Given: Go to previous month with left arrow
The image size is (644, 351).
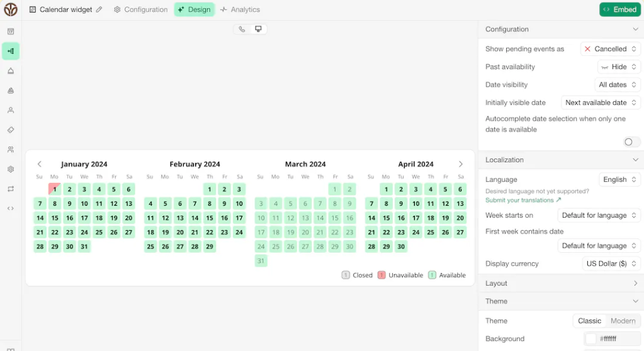Looking at the screenshot, I should tap(40, 164).
